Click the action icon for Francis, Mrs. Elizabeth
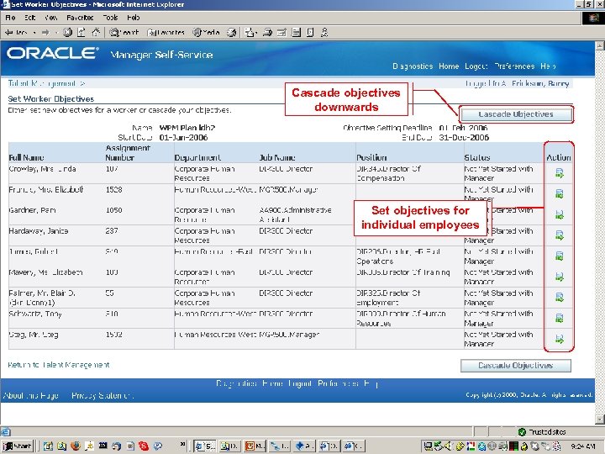This screenshot has width=605, height=454. coord(559,194)
